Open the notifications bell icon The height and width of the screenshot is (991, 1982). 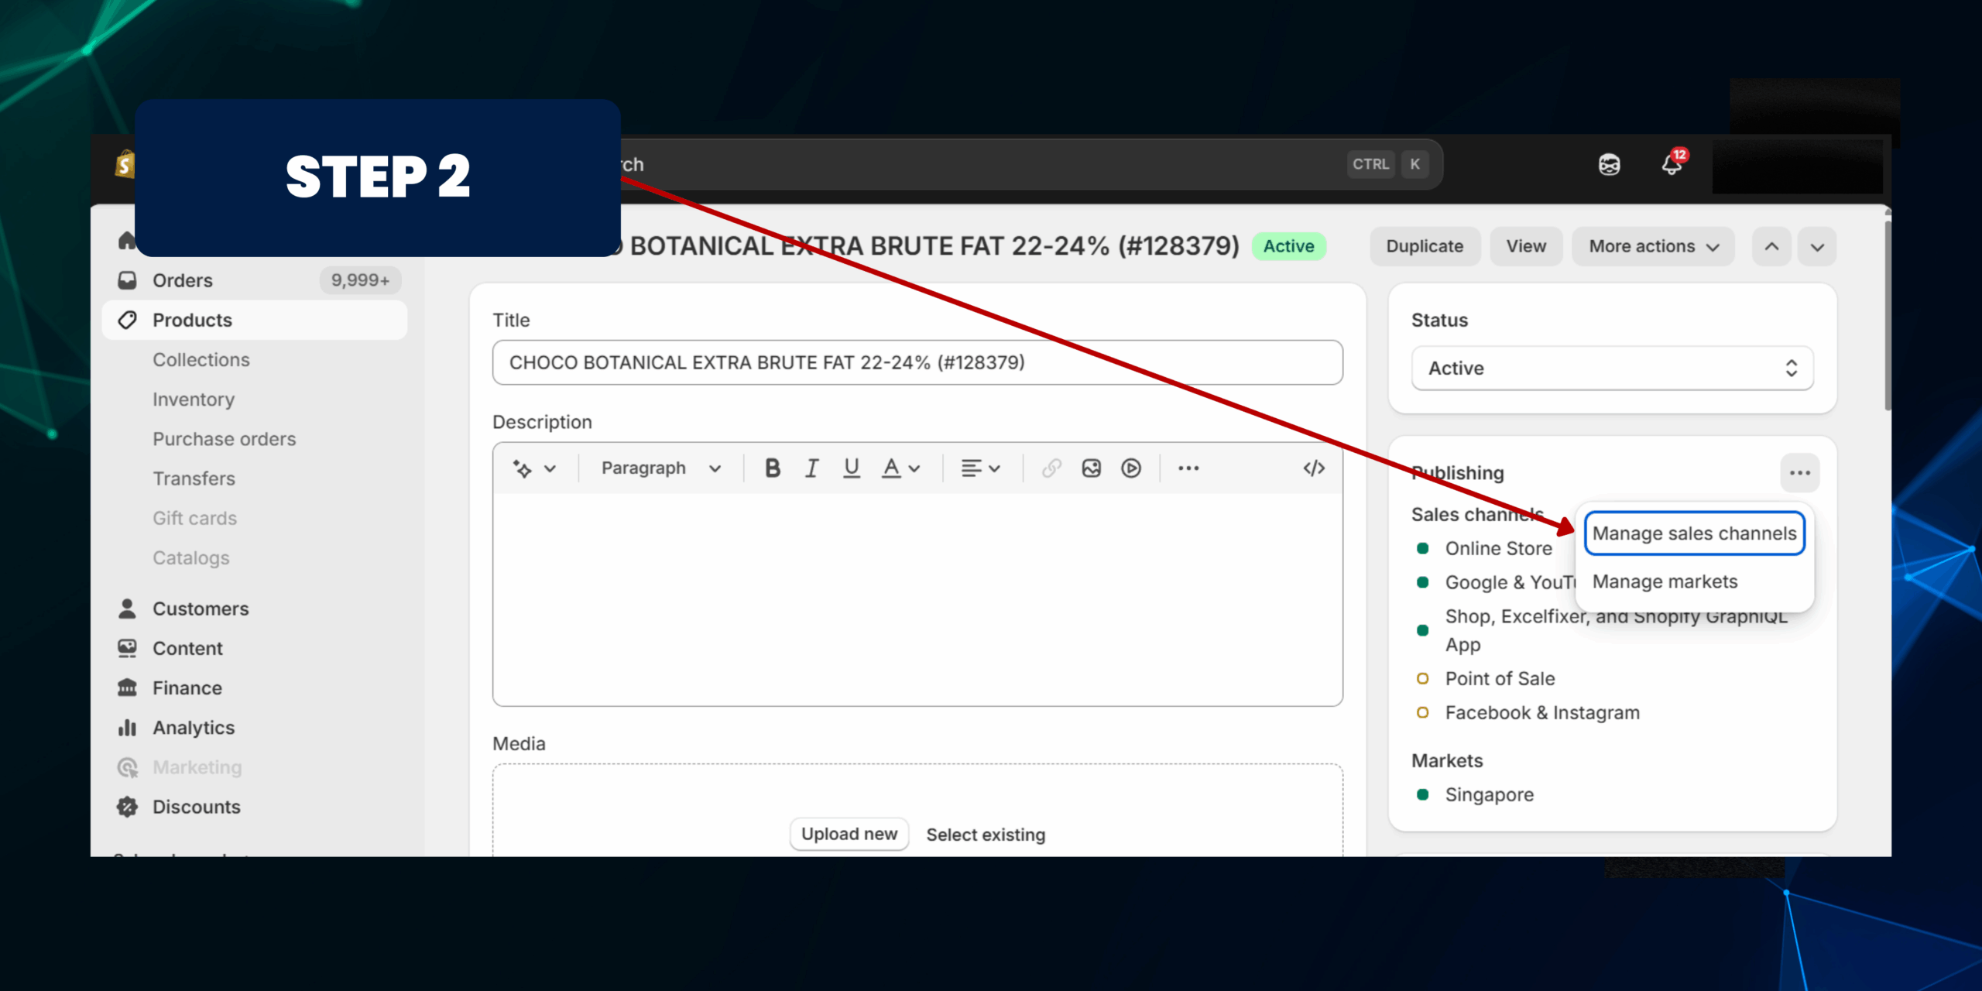point(1672,164)
